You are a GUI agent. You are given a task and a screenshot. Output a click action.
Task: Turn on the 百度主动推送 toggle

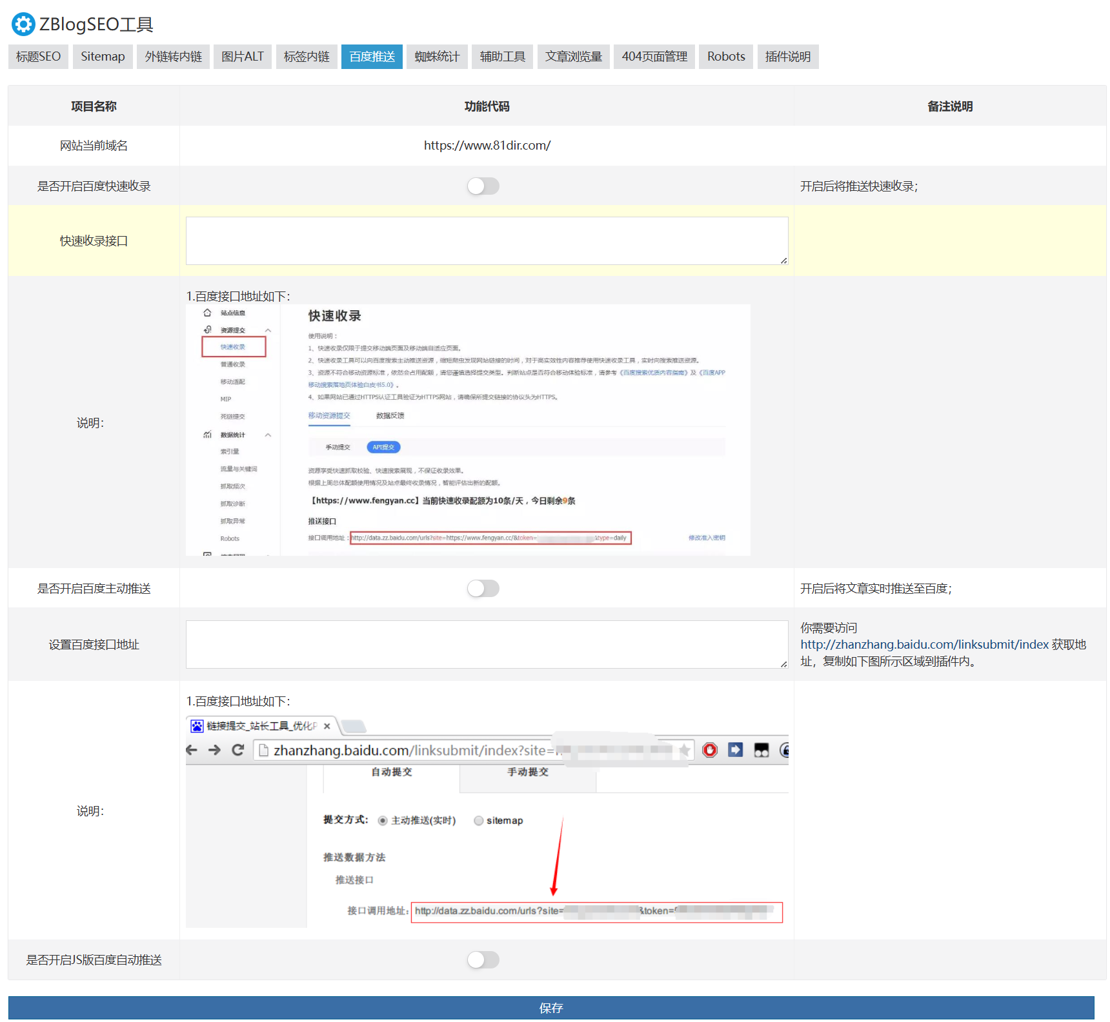(x=483, y=589)
